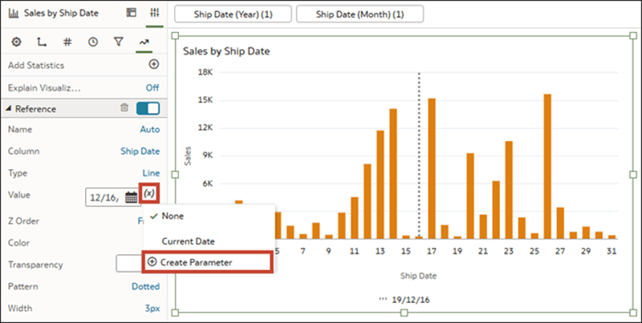The width and height of the screenshot is (642, 323).
Task: Delete the Reference line with trash icon
Action: 124,108
